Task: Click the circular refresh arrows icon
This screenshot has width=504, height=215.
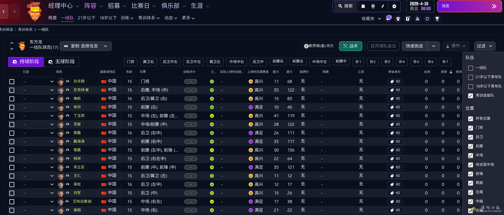Action: pyautogui.click(x=427, y=19)
